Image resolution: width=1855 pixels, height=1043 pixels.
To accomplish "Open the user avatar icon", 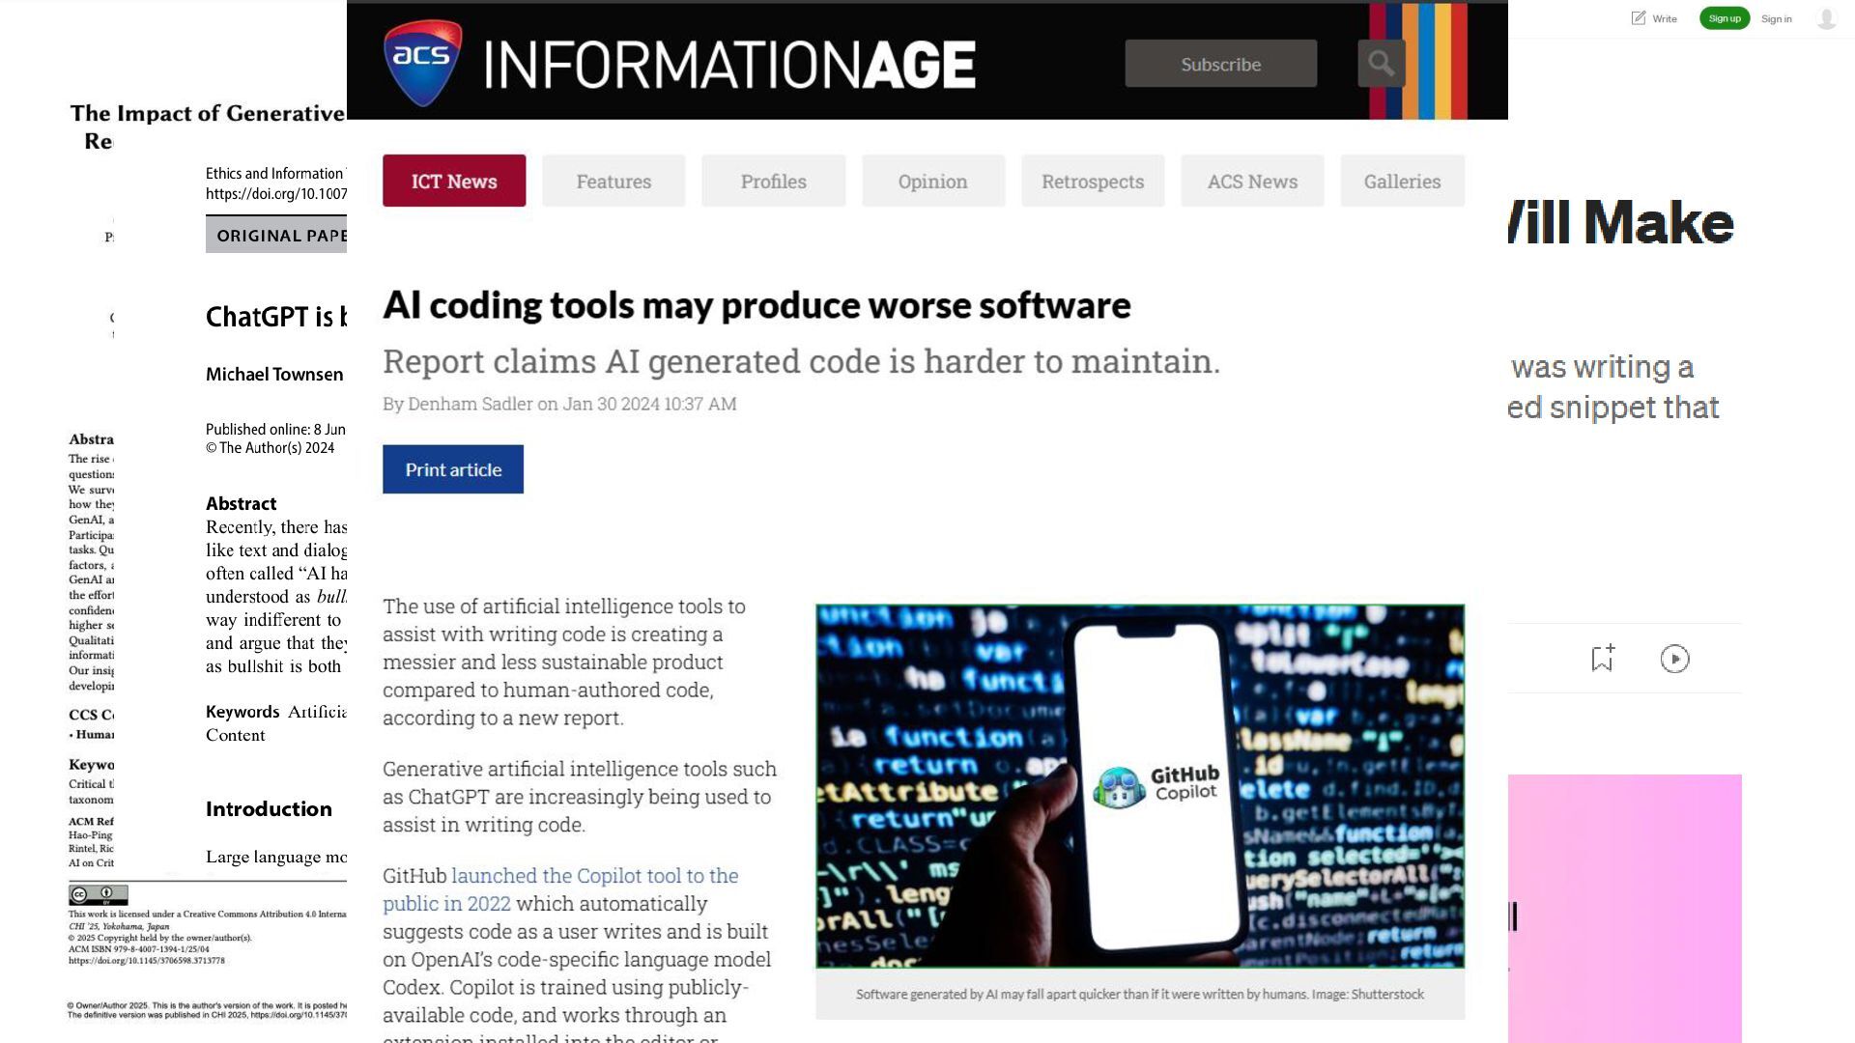I will click(x=1825, y=18).
